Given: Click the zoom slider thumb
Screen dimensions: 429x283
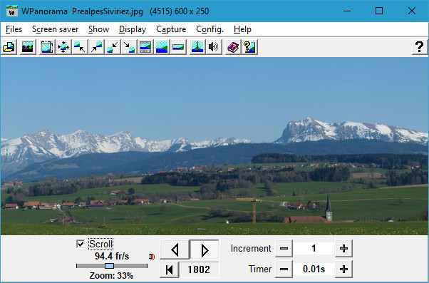Looking at the screenshot, I should tap(109, 266).
